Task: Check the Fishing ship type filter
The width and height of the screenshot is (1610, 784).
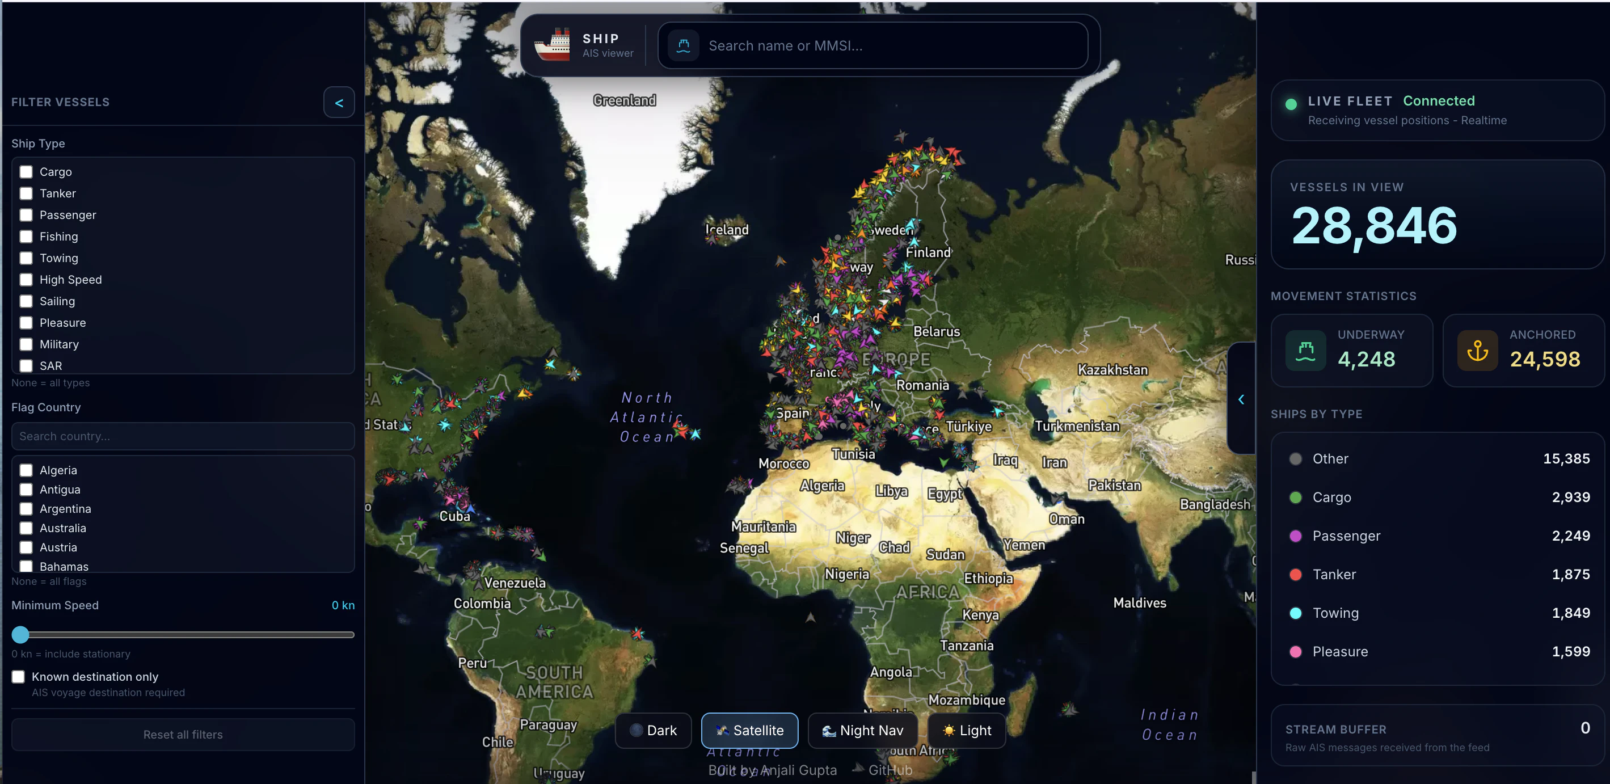Action: 26,237
